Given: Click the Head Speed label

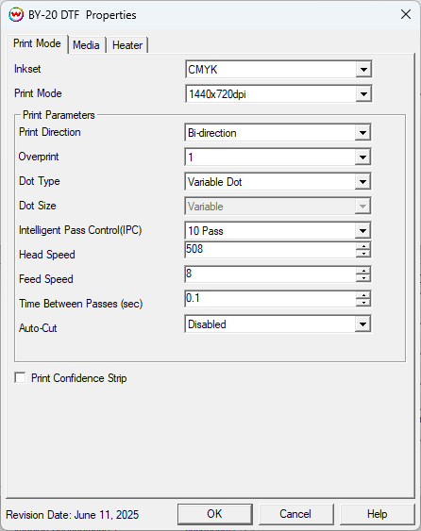Looking at the screenshot, I should 47,255.
